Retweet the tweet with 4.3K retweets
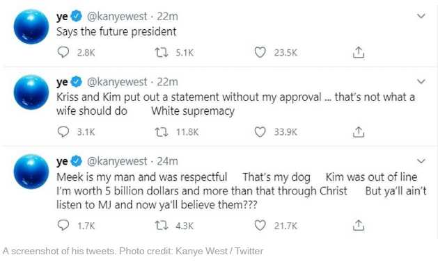Screen dimensions: 438x264 click(162, 225)
